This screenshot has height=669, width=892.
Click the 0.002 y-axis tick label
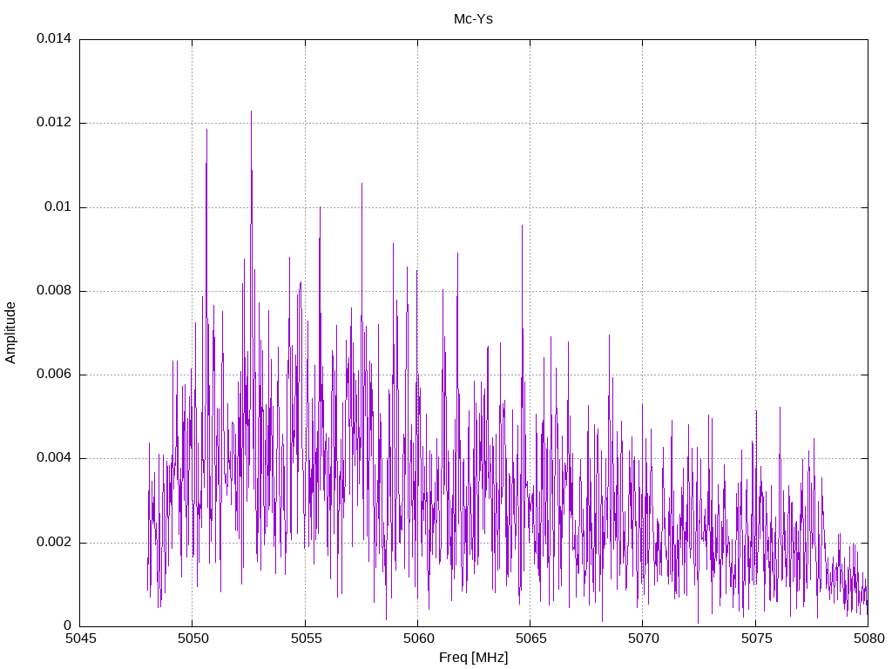pos(54,542)
